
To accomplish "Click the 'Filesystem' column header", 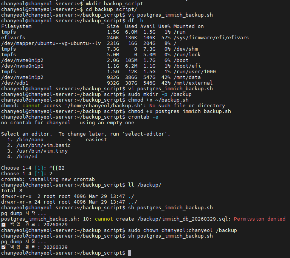I will (x=16, y=26).
